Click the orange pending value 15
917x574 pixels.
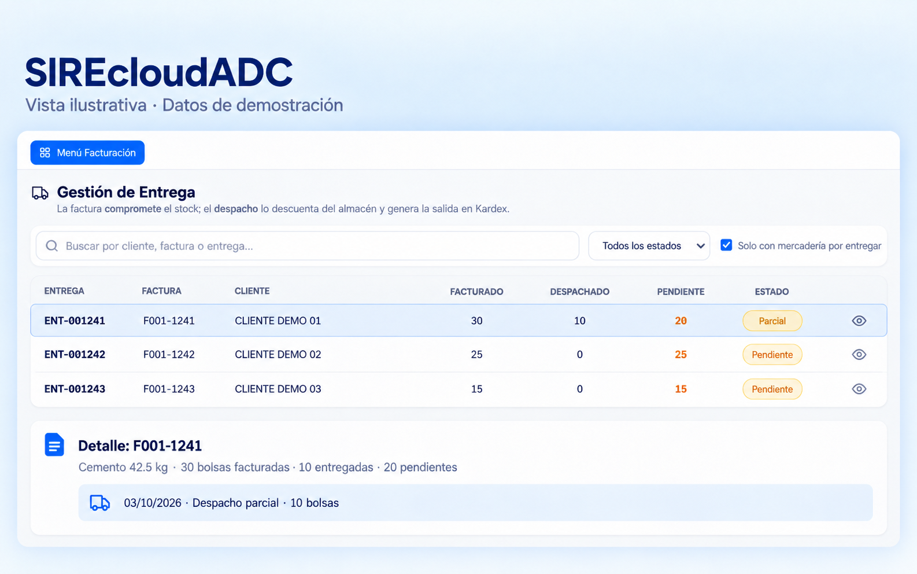[681, 389]
